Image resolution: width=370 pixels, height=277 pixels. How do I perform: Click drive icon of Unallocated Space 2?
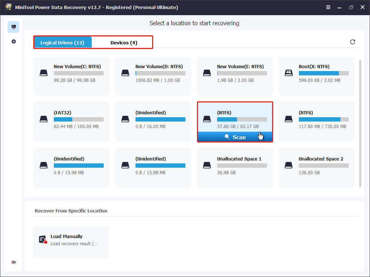(289, 165)
